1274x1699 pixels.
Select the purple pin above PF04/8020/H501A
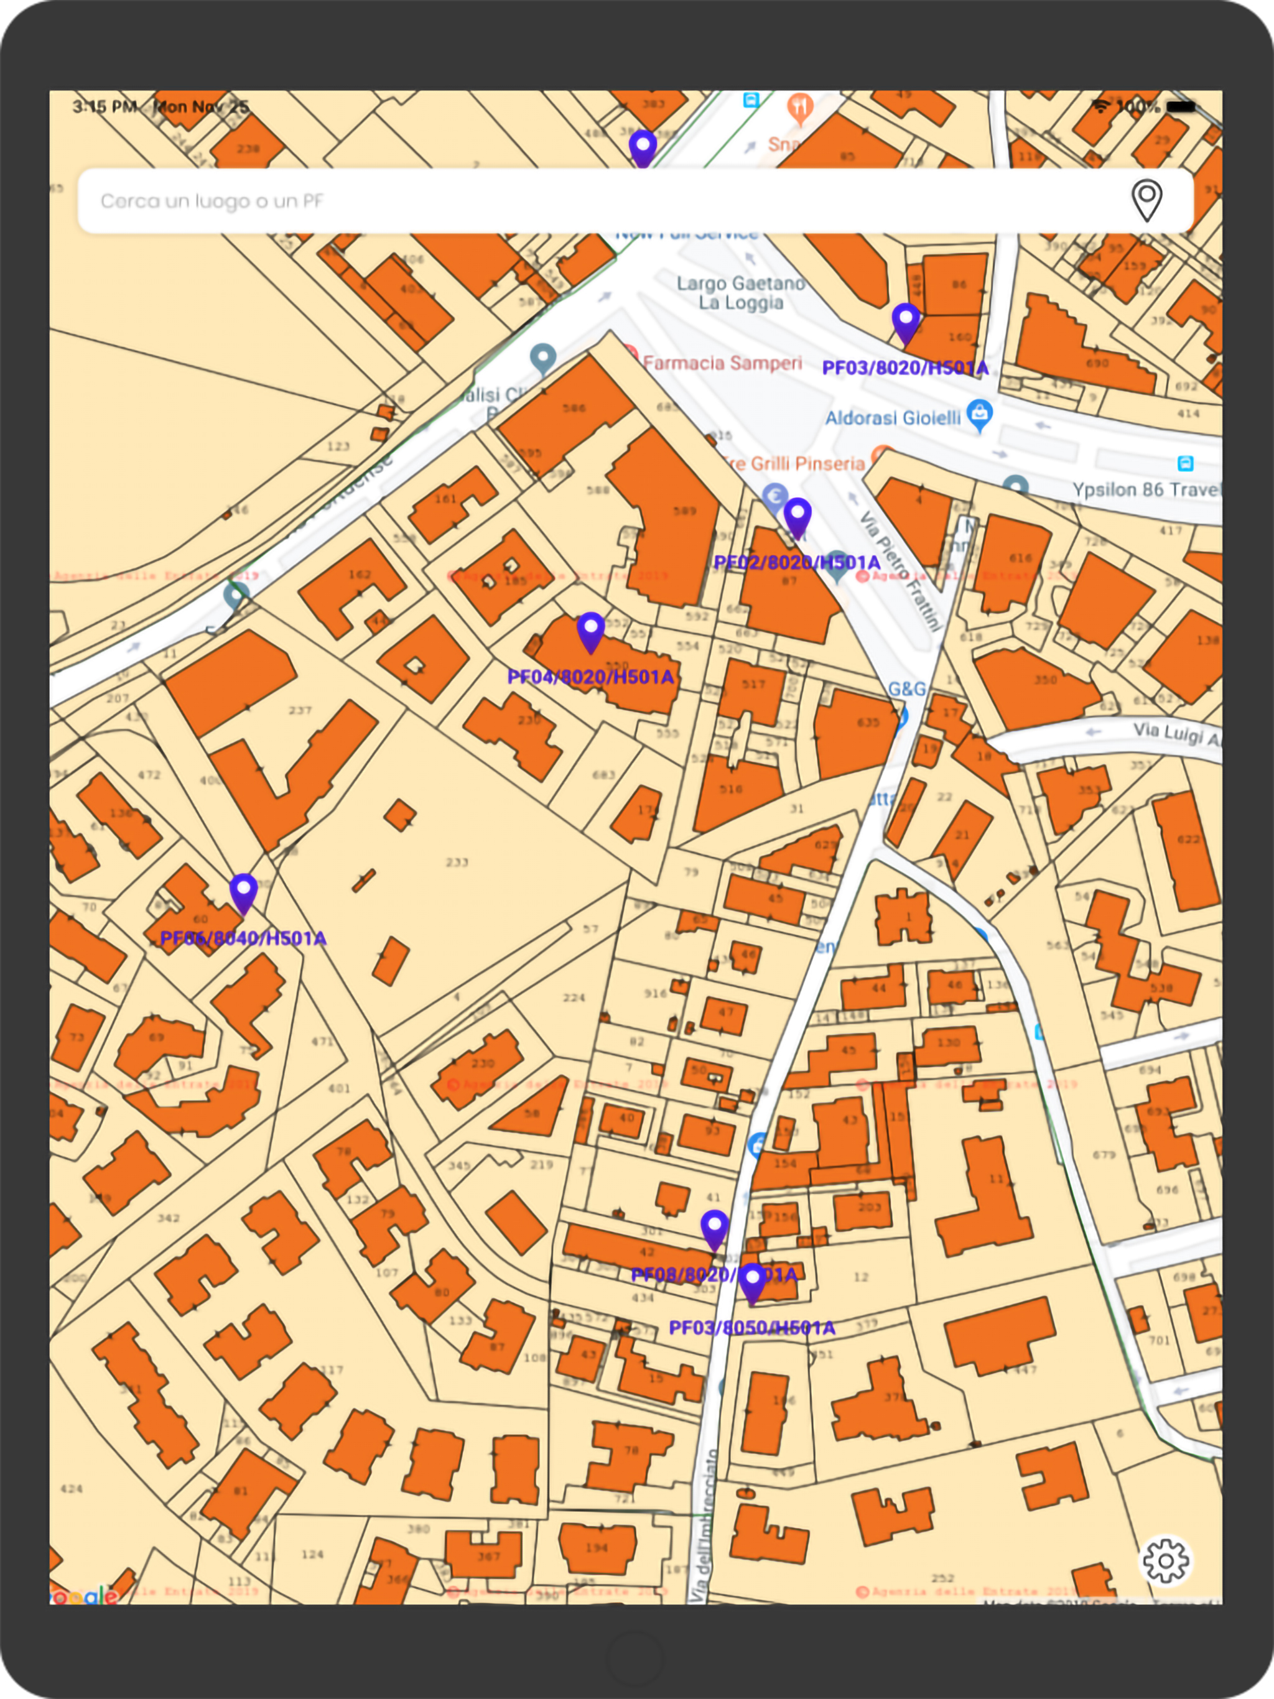(590, 634)
